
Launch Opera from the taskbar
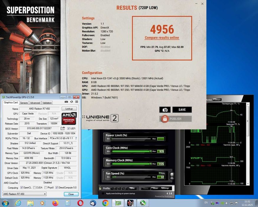[80, 203]
